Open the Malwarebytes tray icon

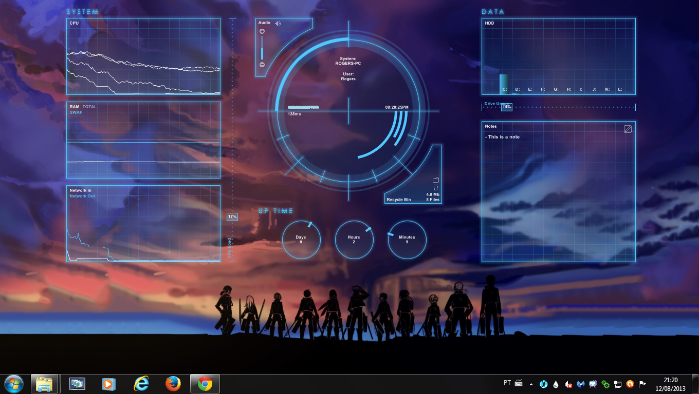coord(581,384)
